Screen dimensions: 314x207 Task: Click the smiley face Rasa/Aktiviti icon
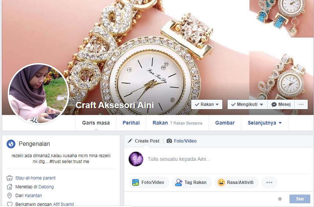click(221, 182)
